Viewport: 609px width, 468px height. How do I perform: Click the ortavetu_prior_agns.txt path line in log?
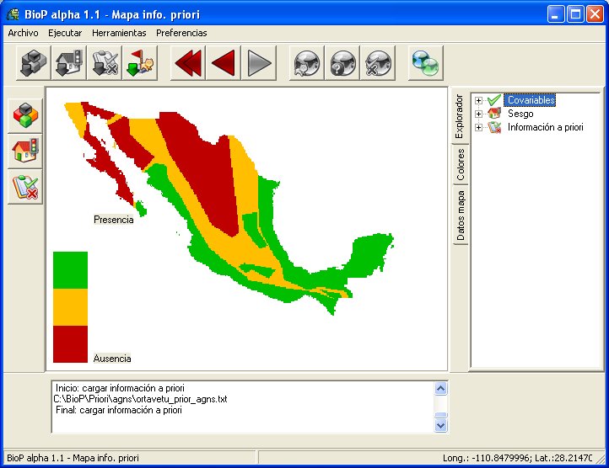(x=140, y=399)
